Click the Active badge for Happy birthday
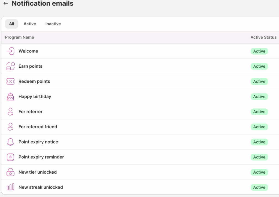 [259, 96]
